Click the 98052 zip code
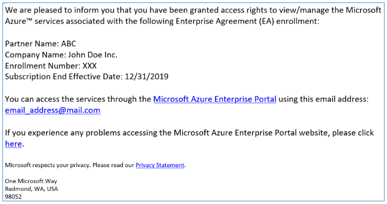Image resolution: width=387 pixels, height=204 pixels. 13,197
